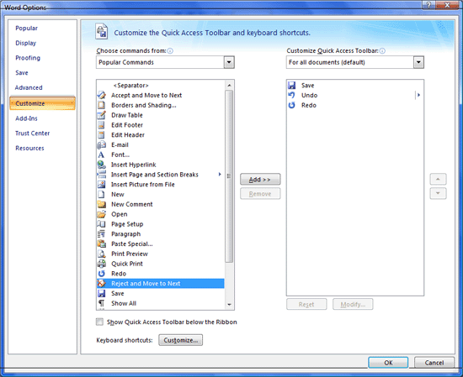Screen dimensions: 463x377
Task: Expand Insert Page and Section Breaks submenu arrow
Action: 220,175
